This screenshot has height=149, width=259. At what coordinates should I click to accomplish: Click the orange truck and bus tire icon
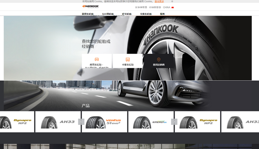point(128,59)
